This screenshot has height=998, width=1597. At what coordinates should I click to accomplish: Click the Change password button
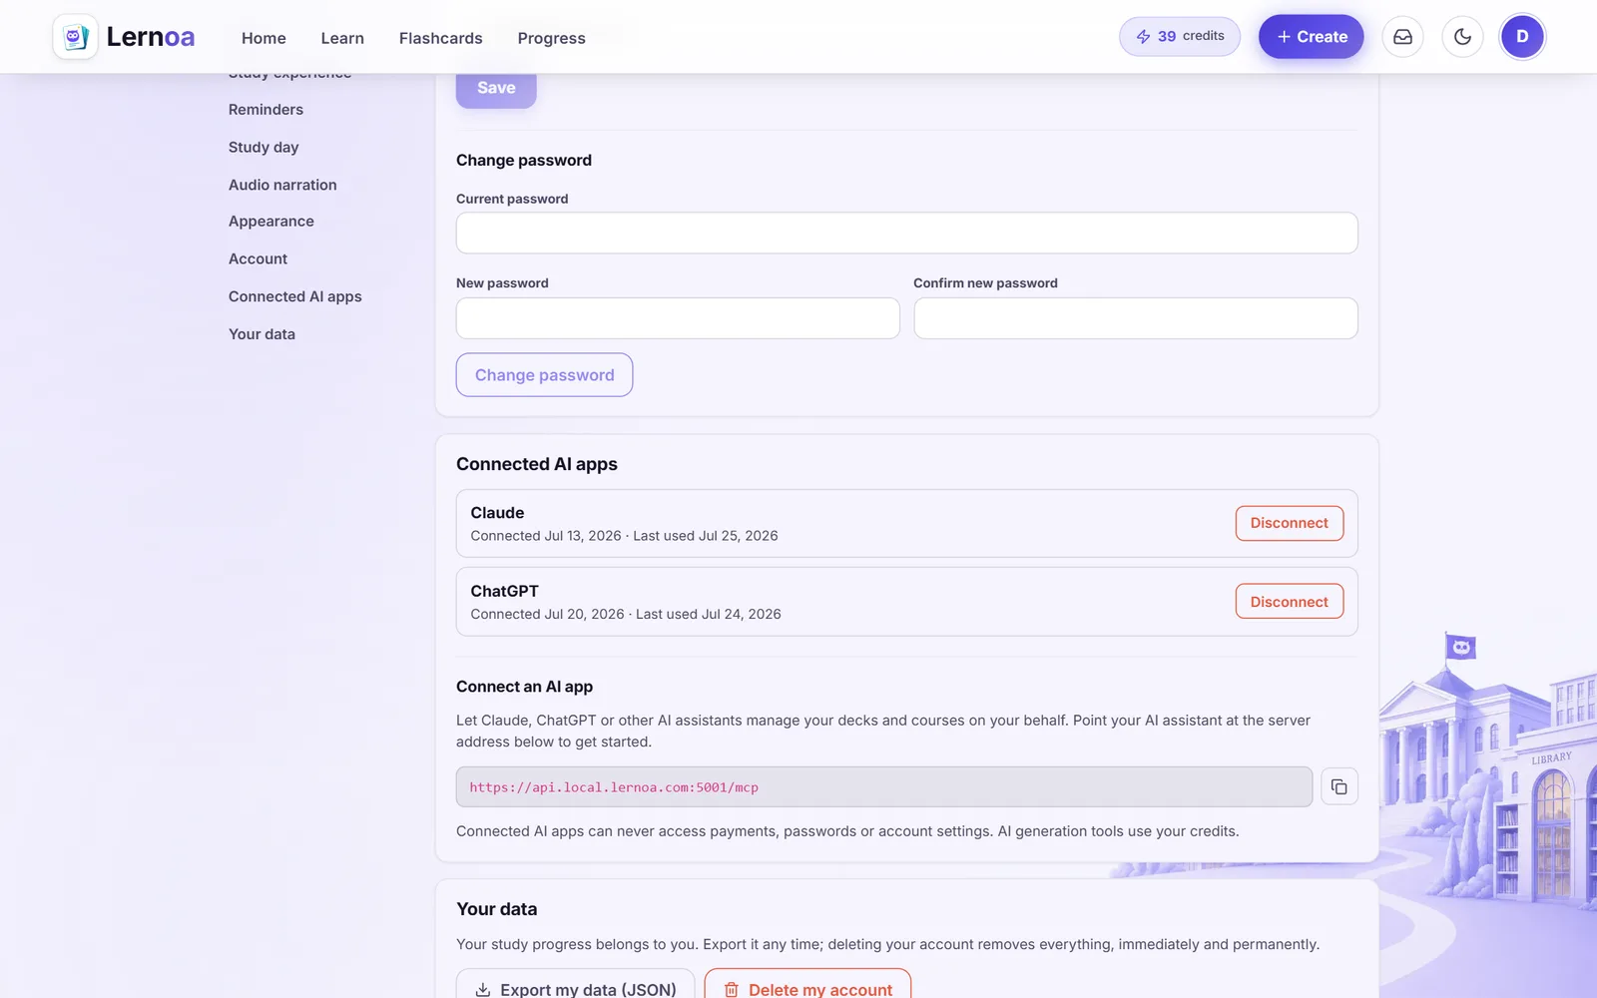544,375
